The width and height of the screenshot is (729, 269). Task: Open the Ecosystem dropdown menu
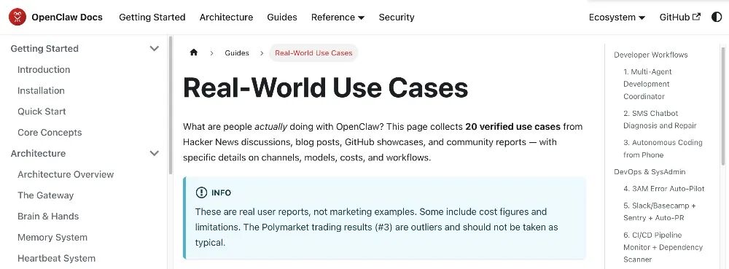click(x=617, y=17)
